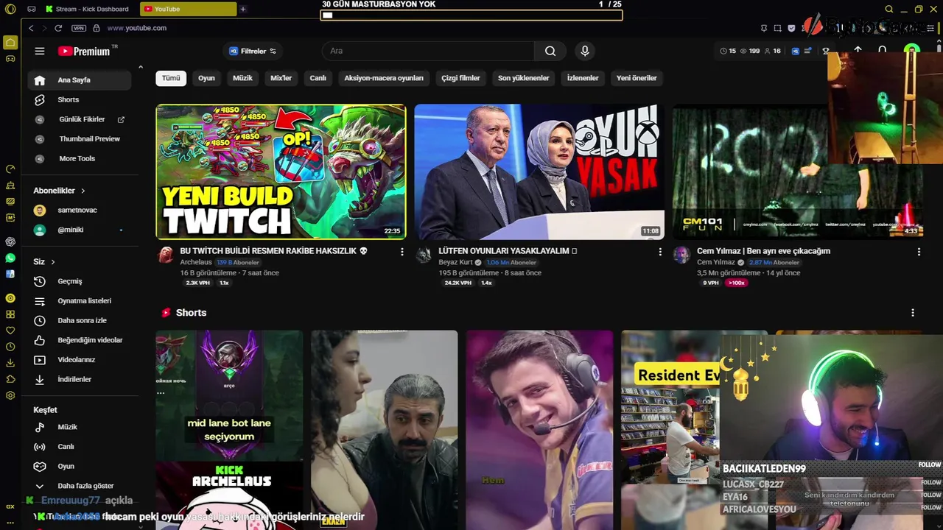The height and width of the screenshot is (530, 943).
Task: Open the Shorts shelf three-dot menu
Action: tap(912, 313)
